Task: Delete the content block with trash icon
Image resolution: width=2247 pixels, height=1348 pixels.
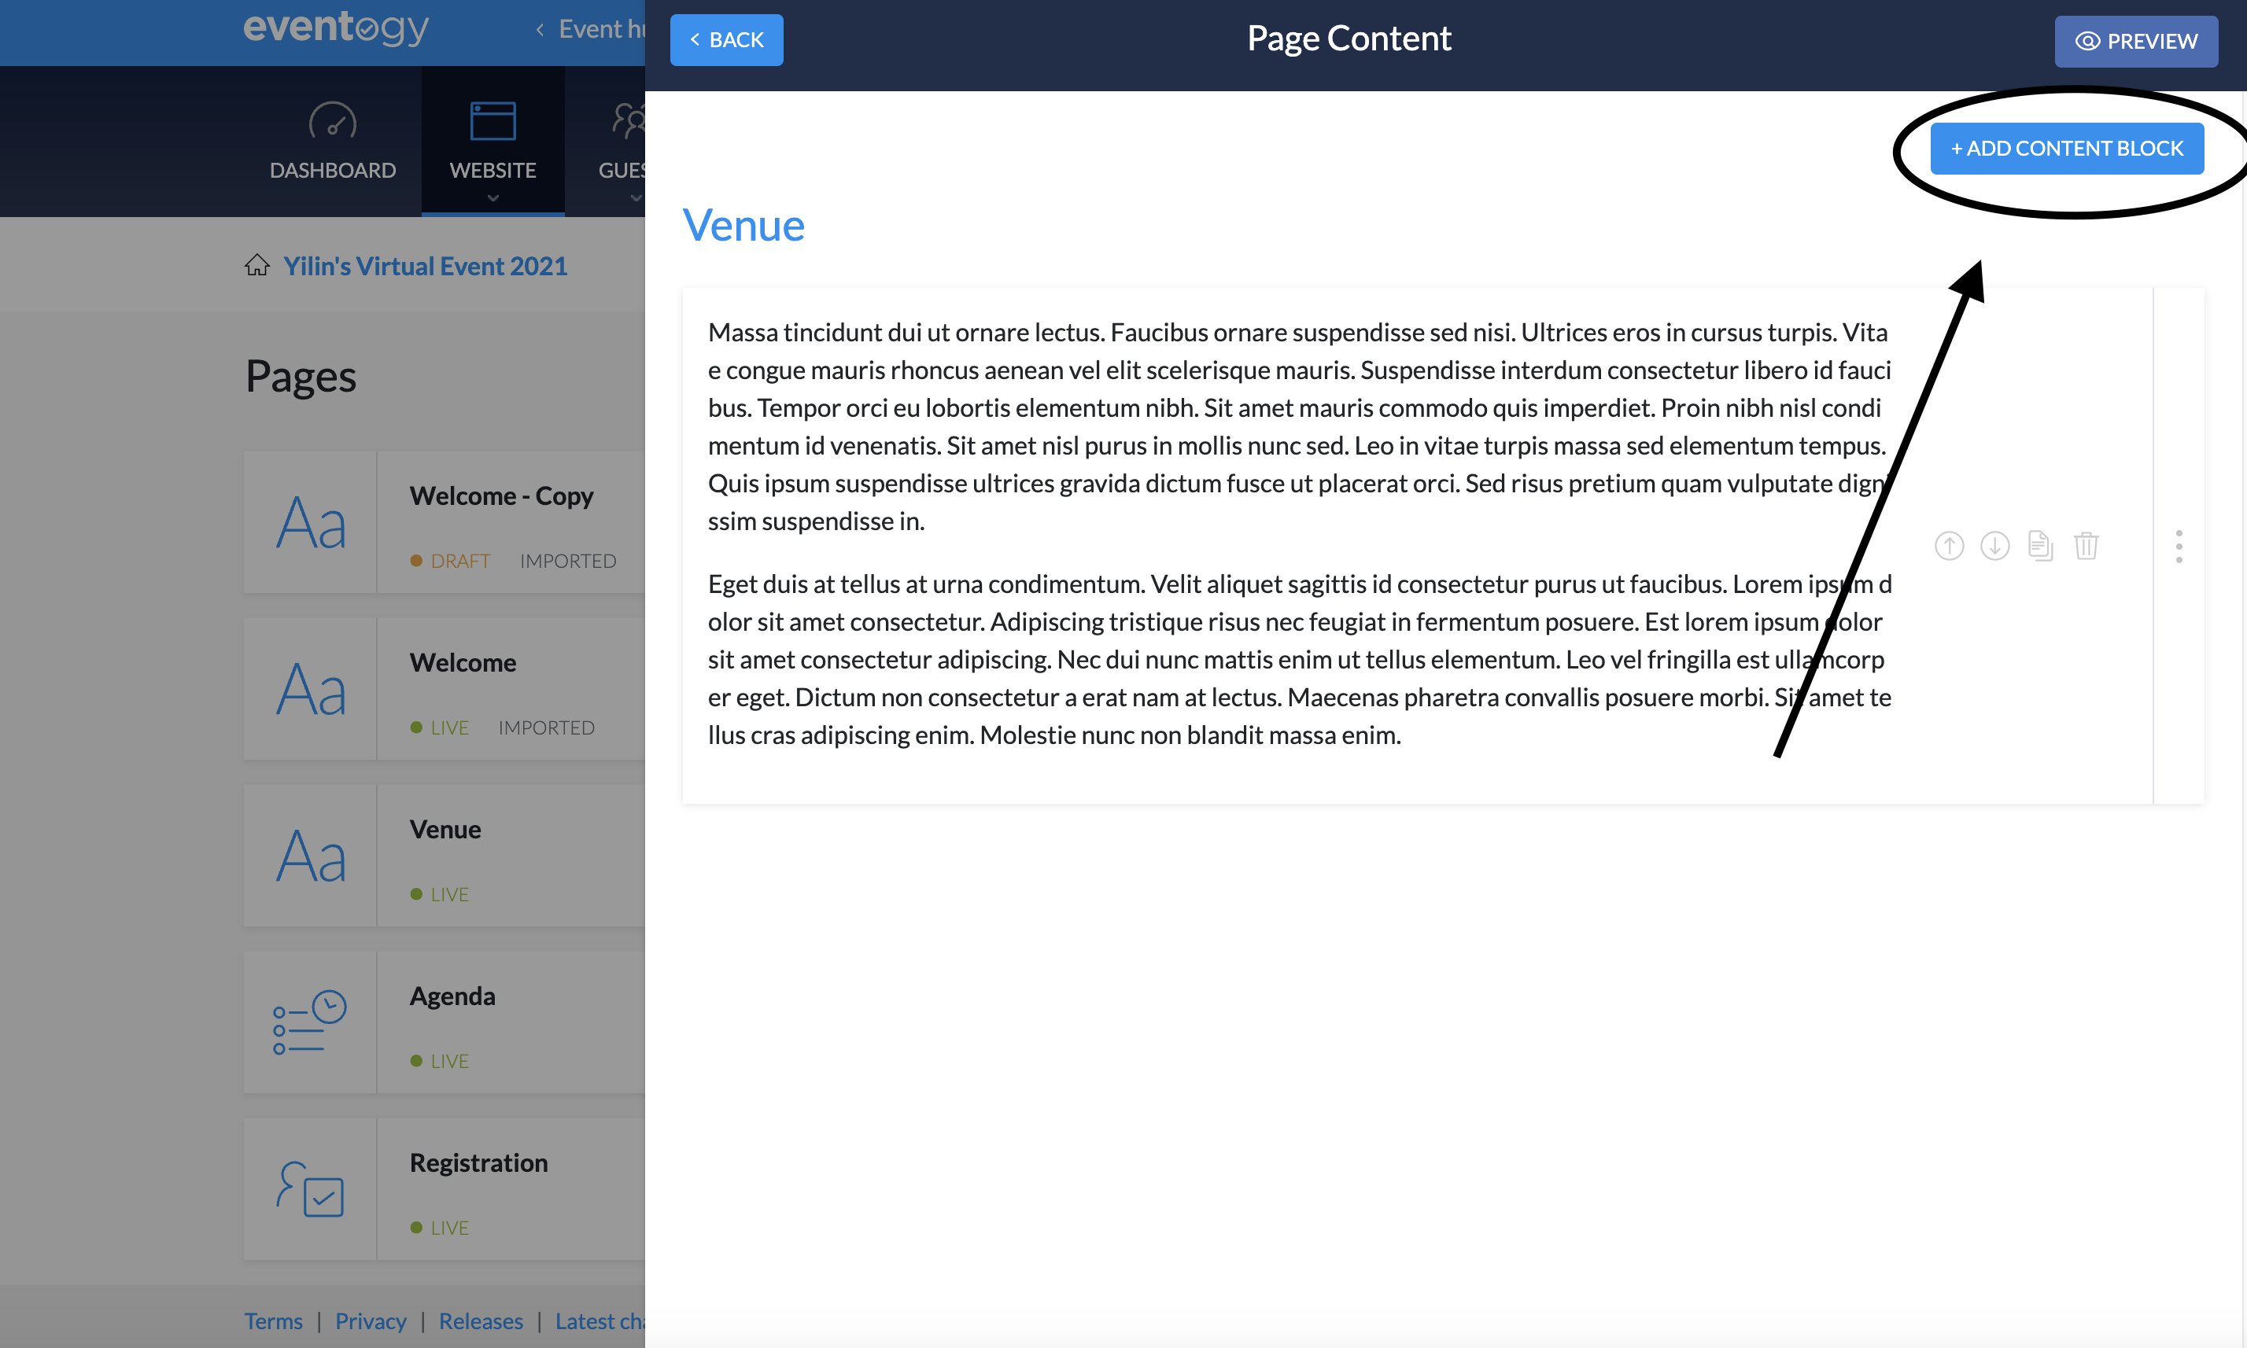Action: [x=2086, y=546]
